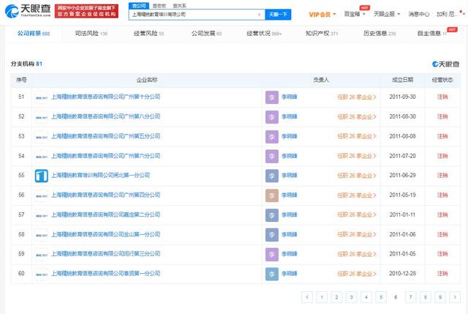Click the 负责人 avatar in row 54

pos(272,156)
